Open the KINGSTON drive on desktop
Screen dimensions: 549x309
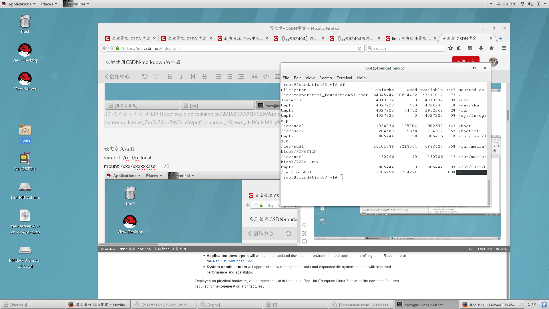click(x=25, y=162)
